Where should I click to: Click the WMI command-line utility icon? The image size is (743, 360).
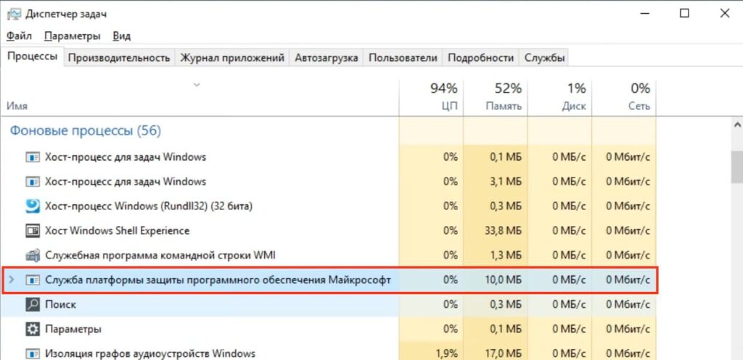(x=32, y=256)
